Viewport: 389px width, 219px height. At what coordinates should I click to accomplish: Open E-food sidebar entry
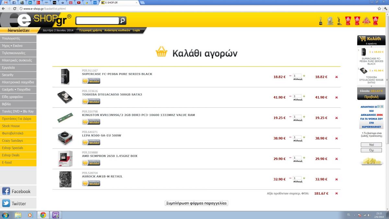tap(18, 163)
